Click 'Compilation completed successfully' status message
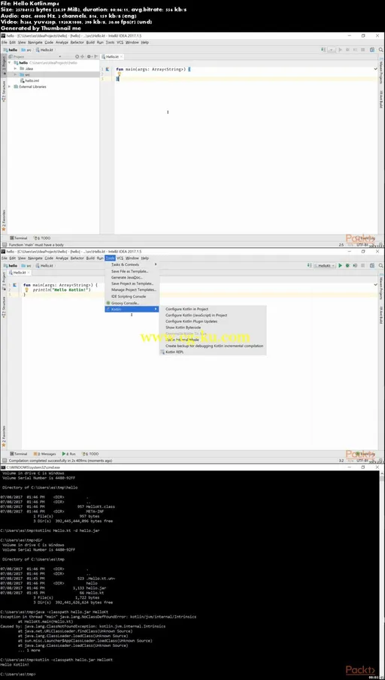 [60, 461]
